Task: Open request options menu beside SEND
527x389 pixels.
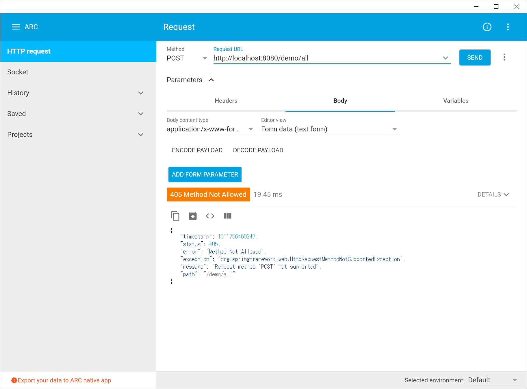Action: tap(504, 57)
